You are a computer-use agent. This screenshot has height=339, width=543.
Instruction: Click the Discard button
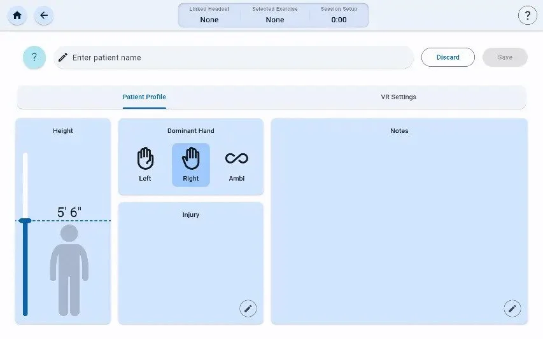[448, 57]
